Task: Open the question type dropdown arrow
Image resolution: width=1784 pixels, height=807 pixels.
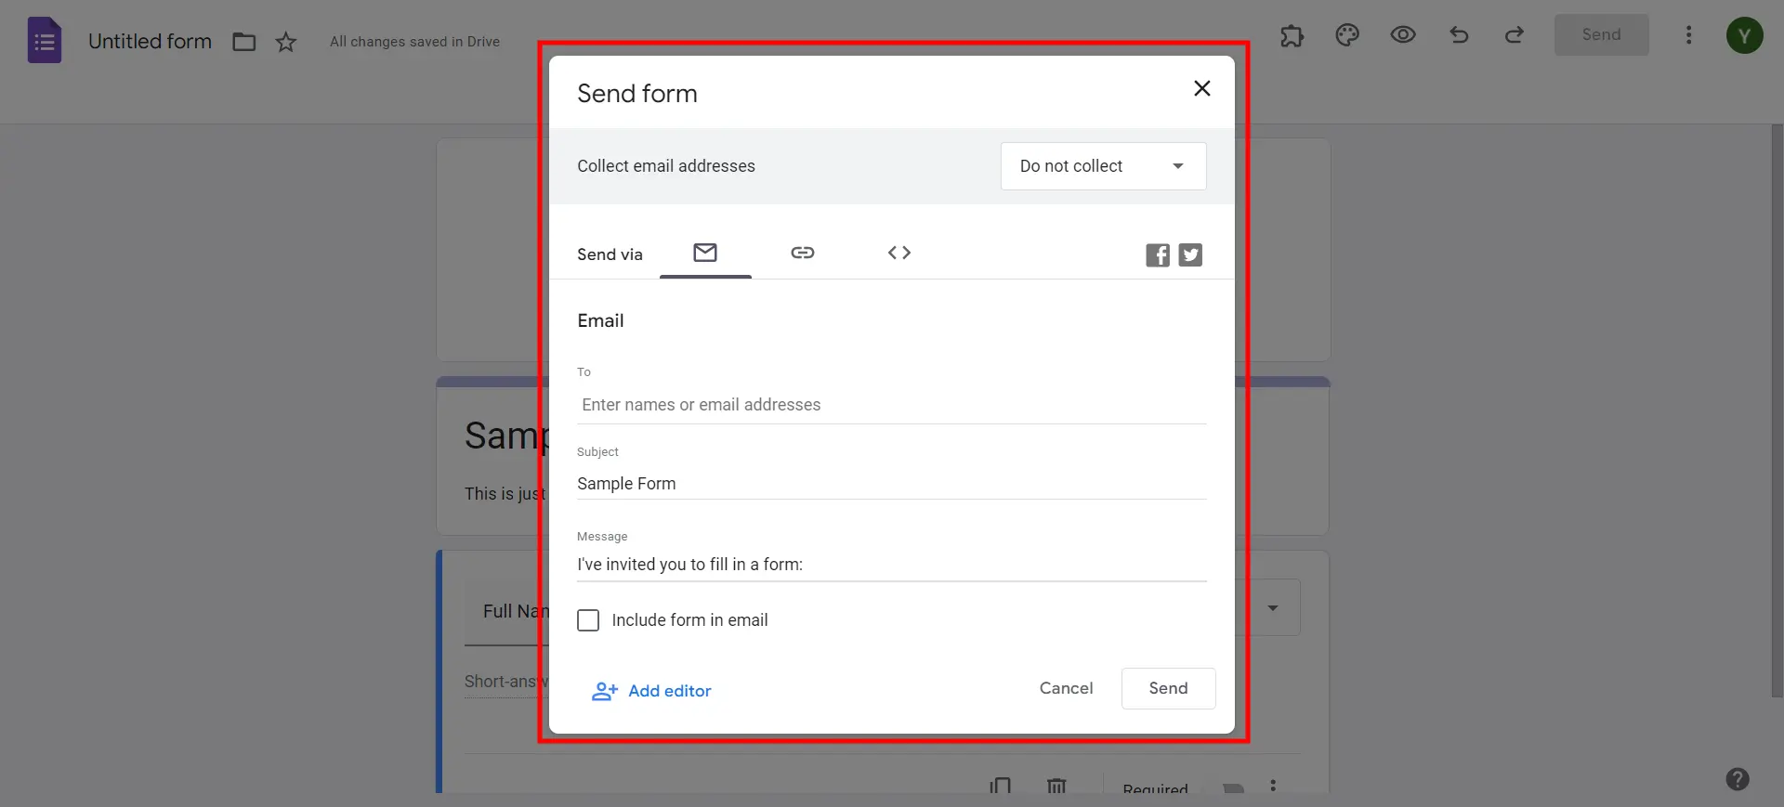Action: pos(1273,608)
